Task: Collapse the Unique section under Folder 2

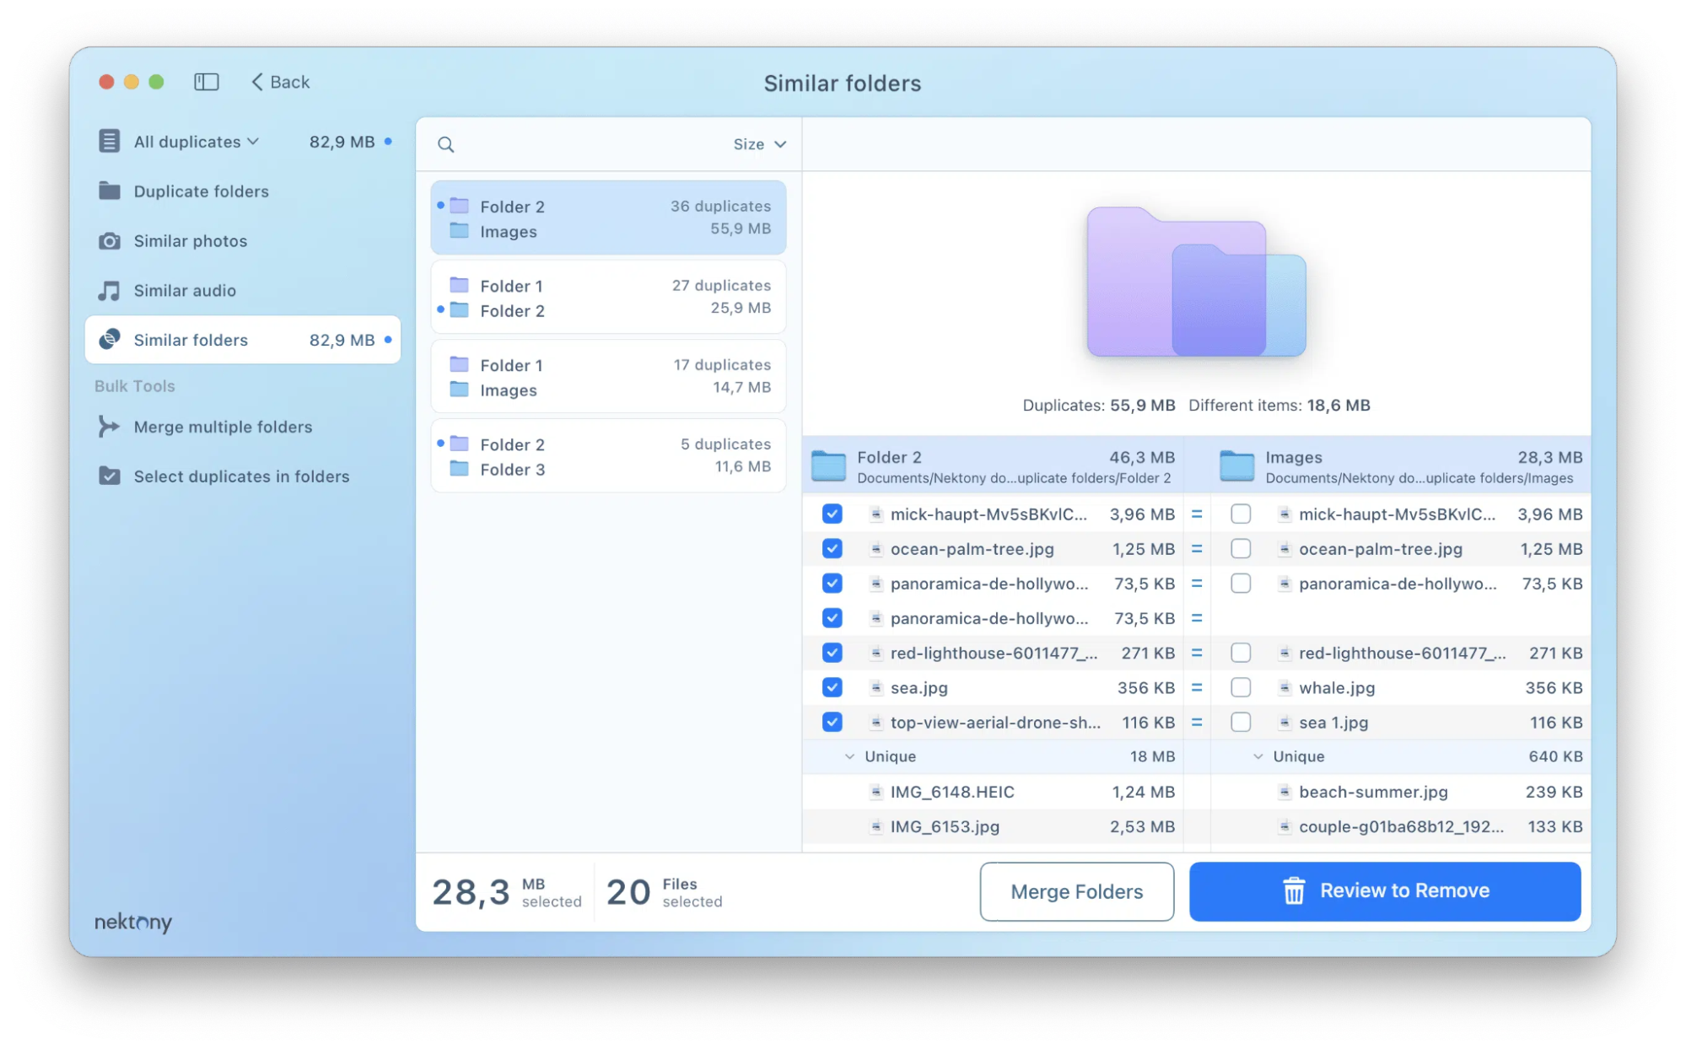Action: 850,756
